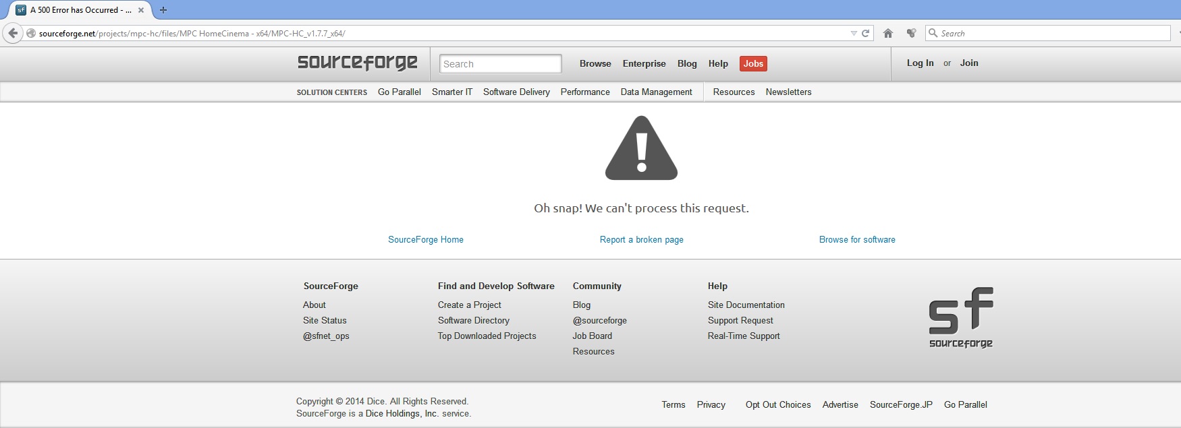The width and height of the screenshot is (1181, 428).
Task: Click the extension icon beside home button
Action: [x=911, y=33]
